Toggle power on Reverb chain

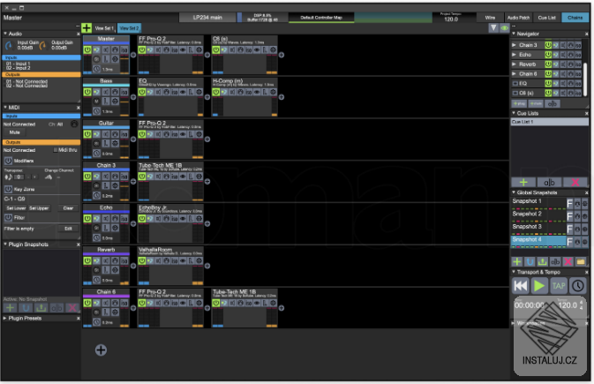[87, 260]
